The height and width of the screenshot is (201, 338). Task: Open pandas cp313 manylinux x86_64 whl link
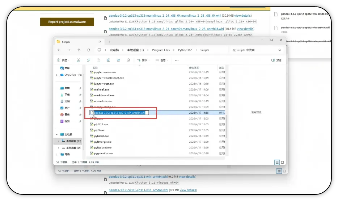click(x=165, y=16)
